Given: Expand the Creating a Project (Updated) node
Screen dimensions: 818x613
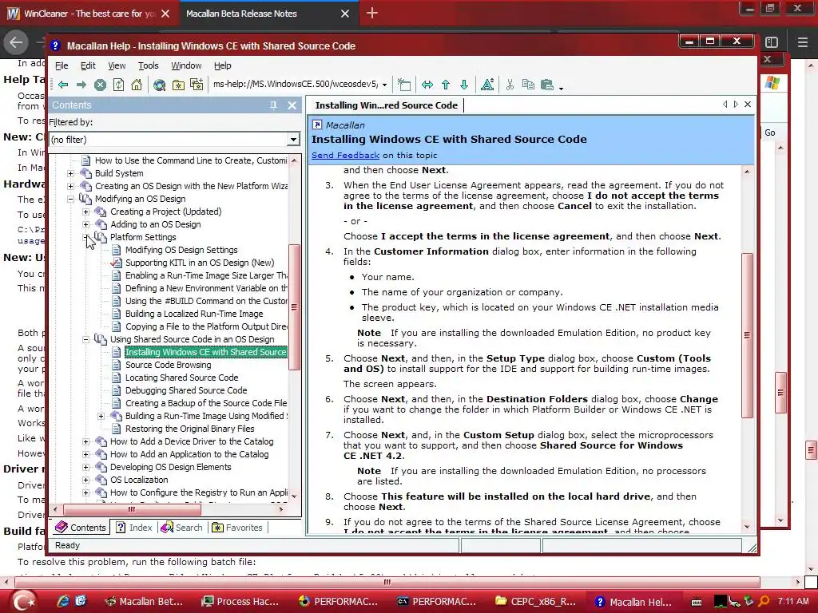Looking at the screenshot, I should click(85, 212).
